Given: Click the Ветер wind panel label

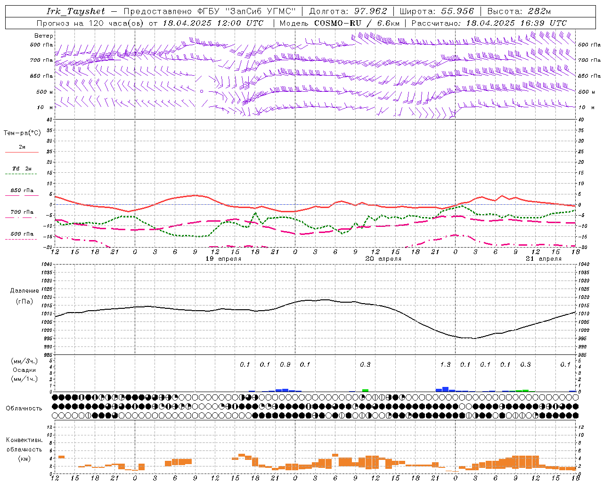Looking at the screenshot, I should click(43, 36).
